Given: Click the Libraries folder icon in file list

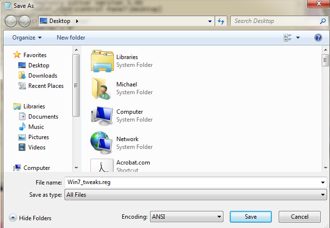Looking at the screenshot, I should pos(102,61).
